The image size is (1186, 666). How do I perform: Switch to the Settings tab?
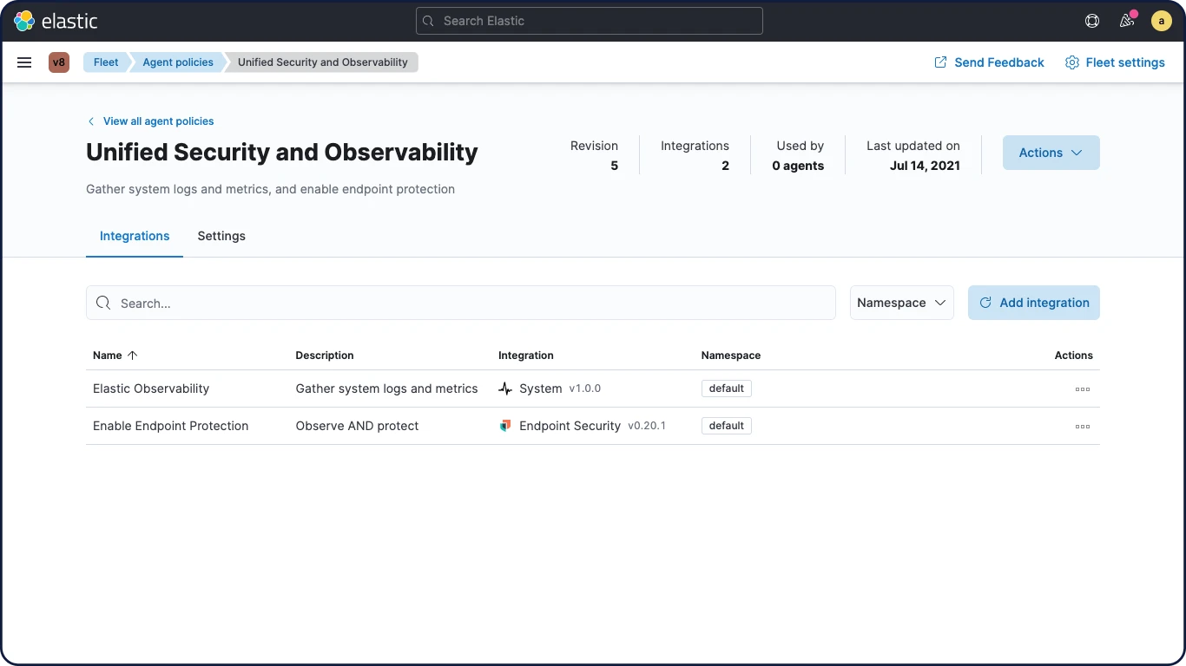click(221, 236)
